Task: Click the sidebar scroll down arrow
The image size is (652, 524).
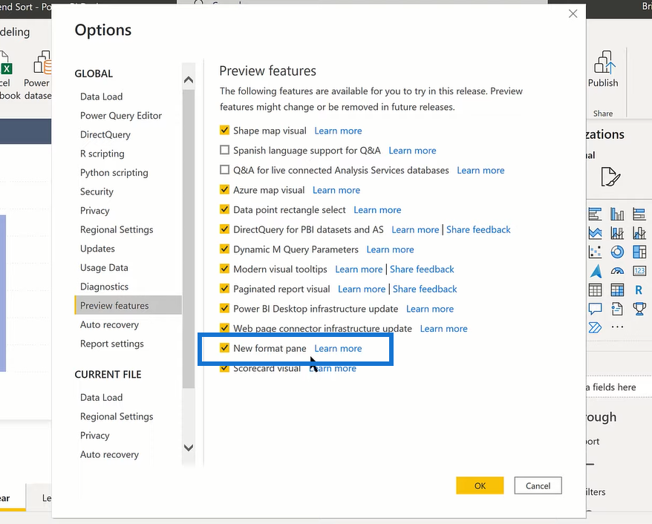Action: [x=189, y=448]
